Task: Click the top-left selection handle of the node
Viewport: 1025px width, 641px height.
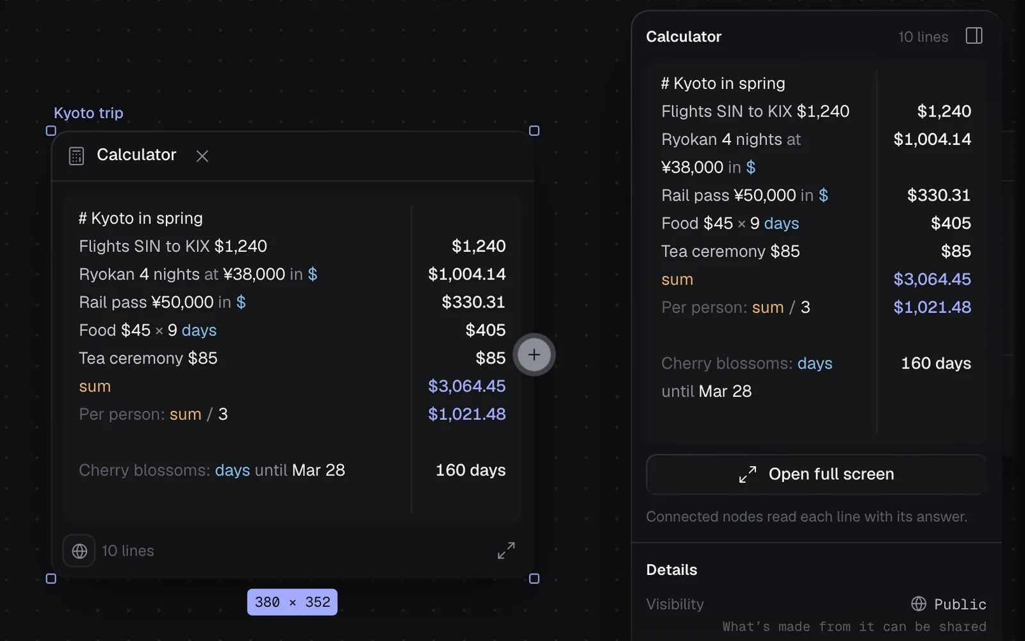Action: click(x=51, y=131)
